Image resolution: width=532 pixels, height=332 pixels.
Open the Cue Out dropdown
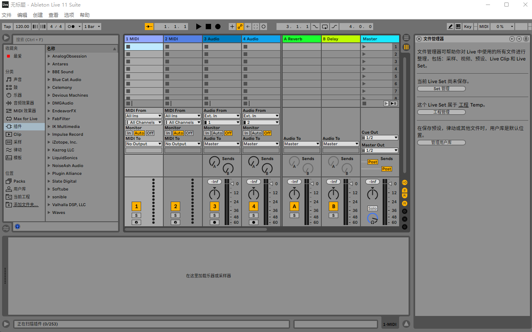coord(380,137)
